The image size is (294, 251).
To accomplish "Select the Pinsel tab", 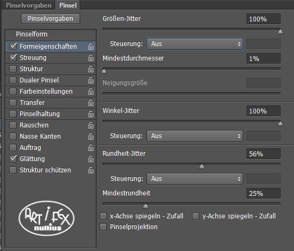I will point(68,5).
